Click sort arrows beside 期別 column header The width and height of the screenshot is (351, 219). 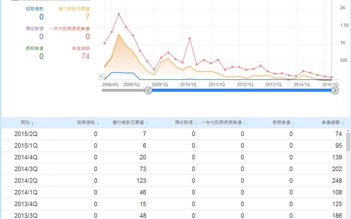[32, 123]
